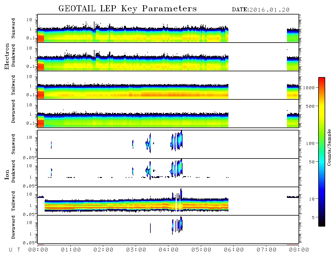This screenshot has width=331, height=255.
Task: Click the Electron Sunward spectrogram panel
Action: [168, 28]
